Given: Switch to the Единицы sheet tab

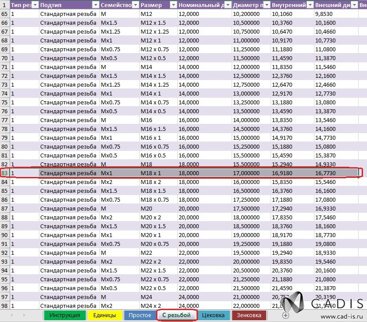Looking at the screenshot, I should tap(105, 315).
